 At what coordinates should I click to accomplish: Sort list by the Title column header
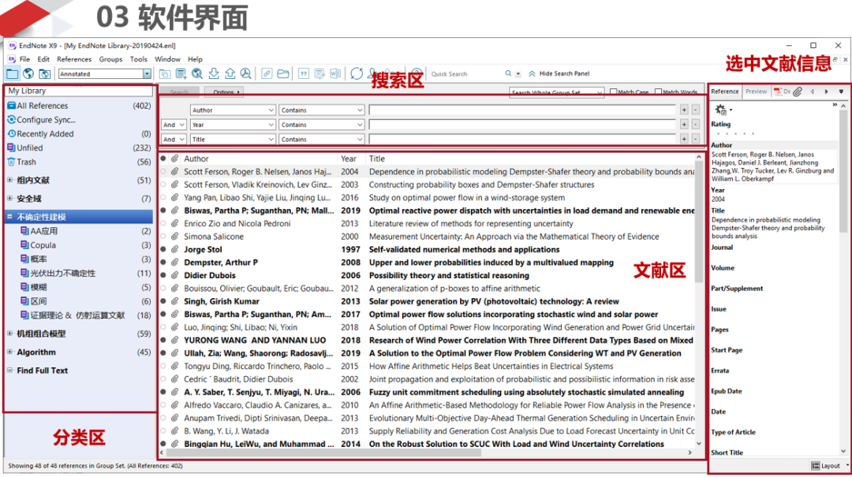point(377,158)
